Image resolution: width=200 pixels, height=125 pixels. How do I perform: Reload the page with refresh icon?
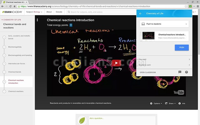(x=10, y=6)
